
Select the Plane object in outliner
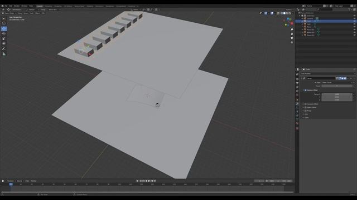[309, 27]
